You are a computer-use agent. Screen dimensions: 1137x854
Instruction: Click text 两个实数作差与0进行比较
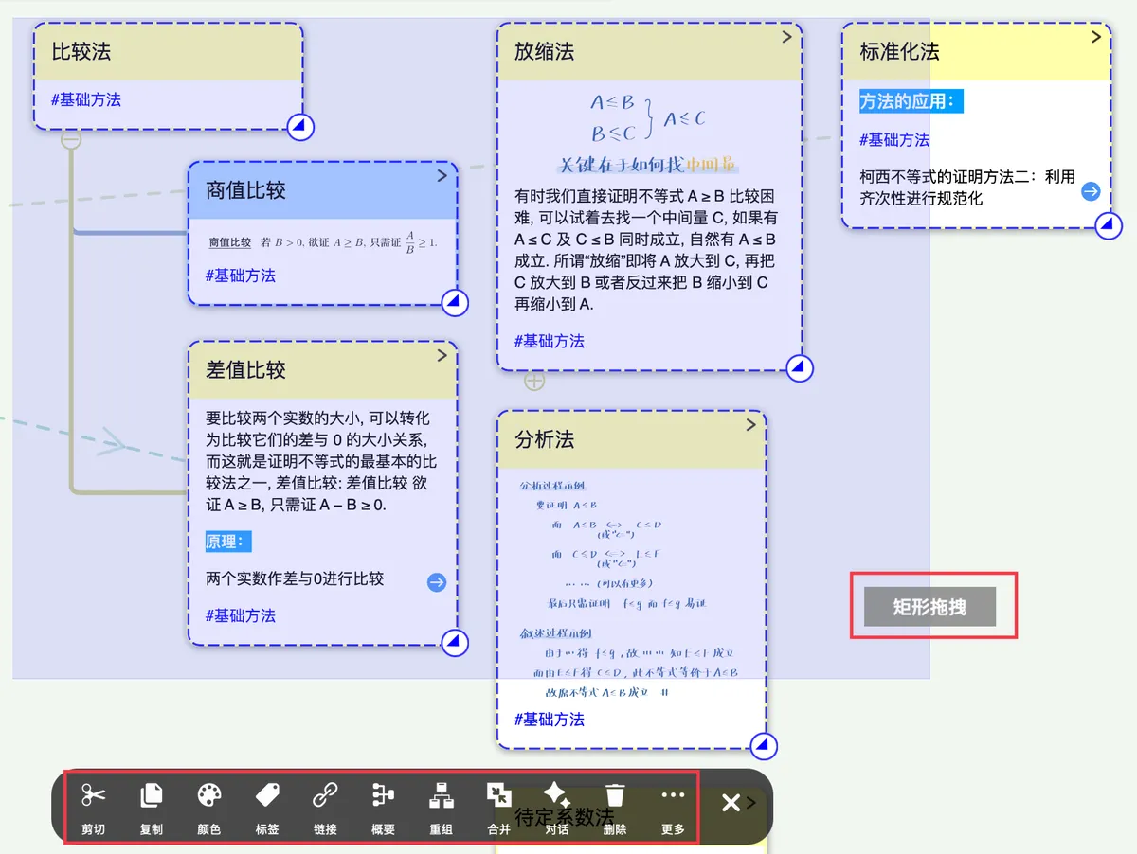[x=295, y=578]
